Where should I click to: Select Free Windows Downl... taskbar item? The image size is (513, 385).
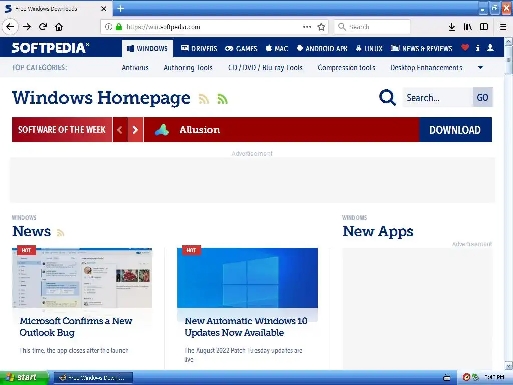[93, 378]
